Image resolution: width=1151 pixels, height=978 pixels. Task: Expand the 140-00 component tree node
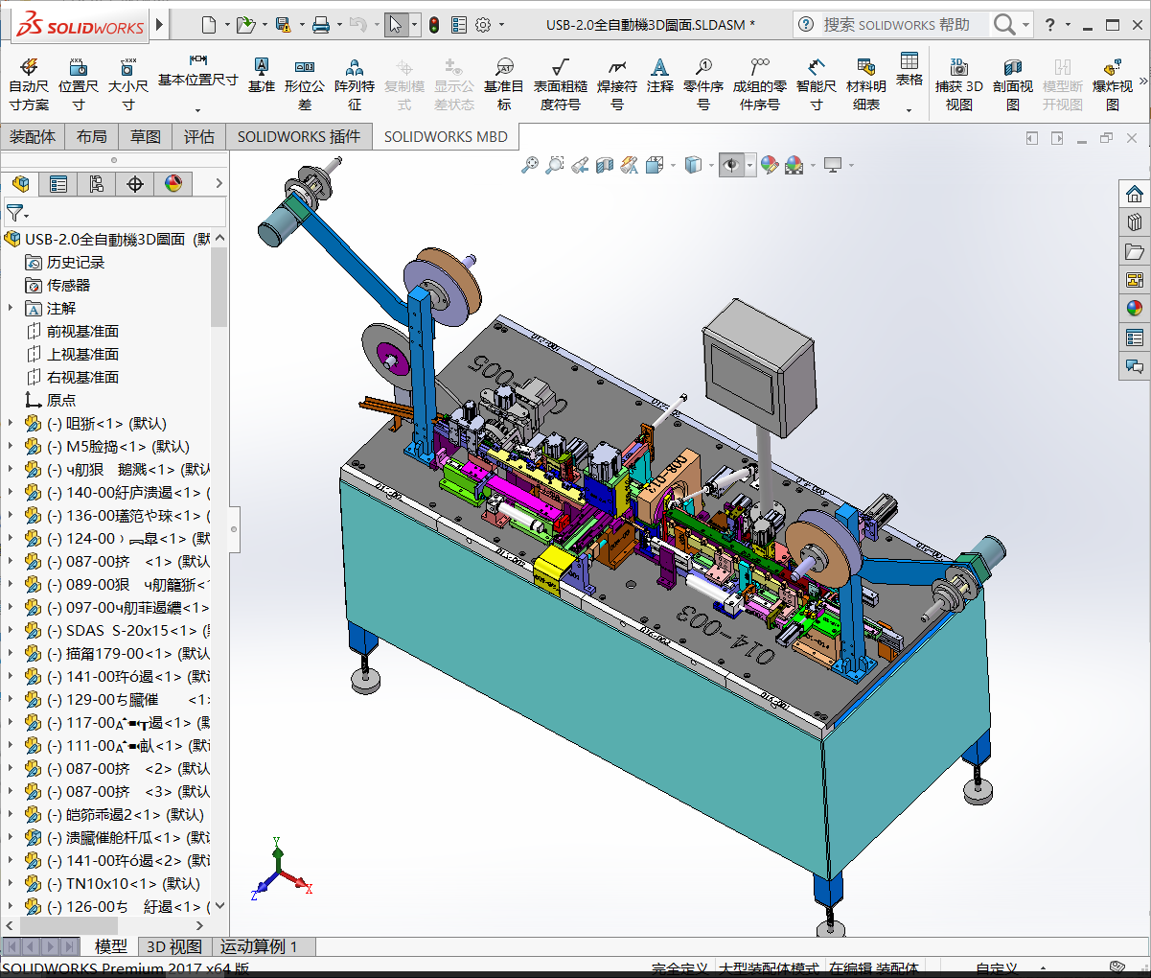(11, 493)
